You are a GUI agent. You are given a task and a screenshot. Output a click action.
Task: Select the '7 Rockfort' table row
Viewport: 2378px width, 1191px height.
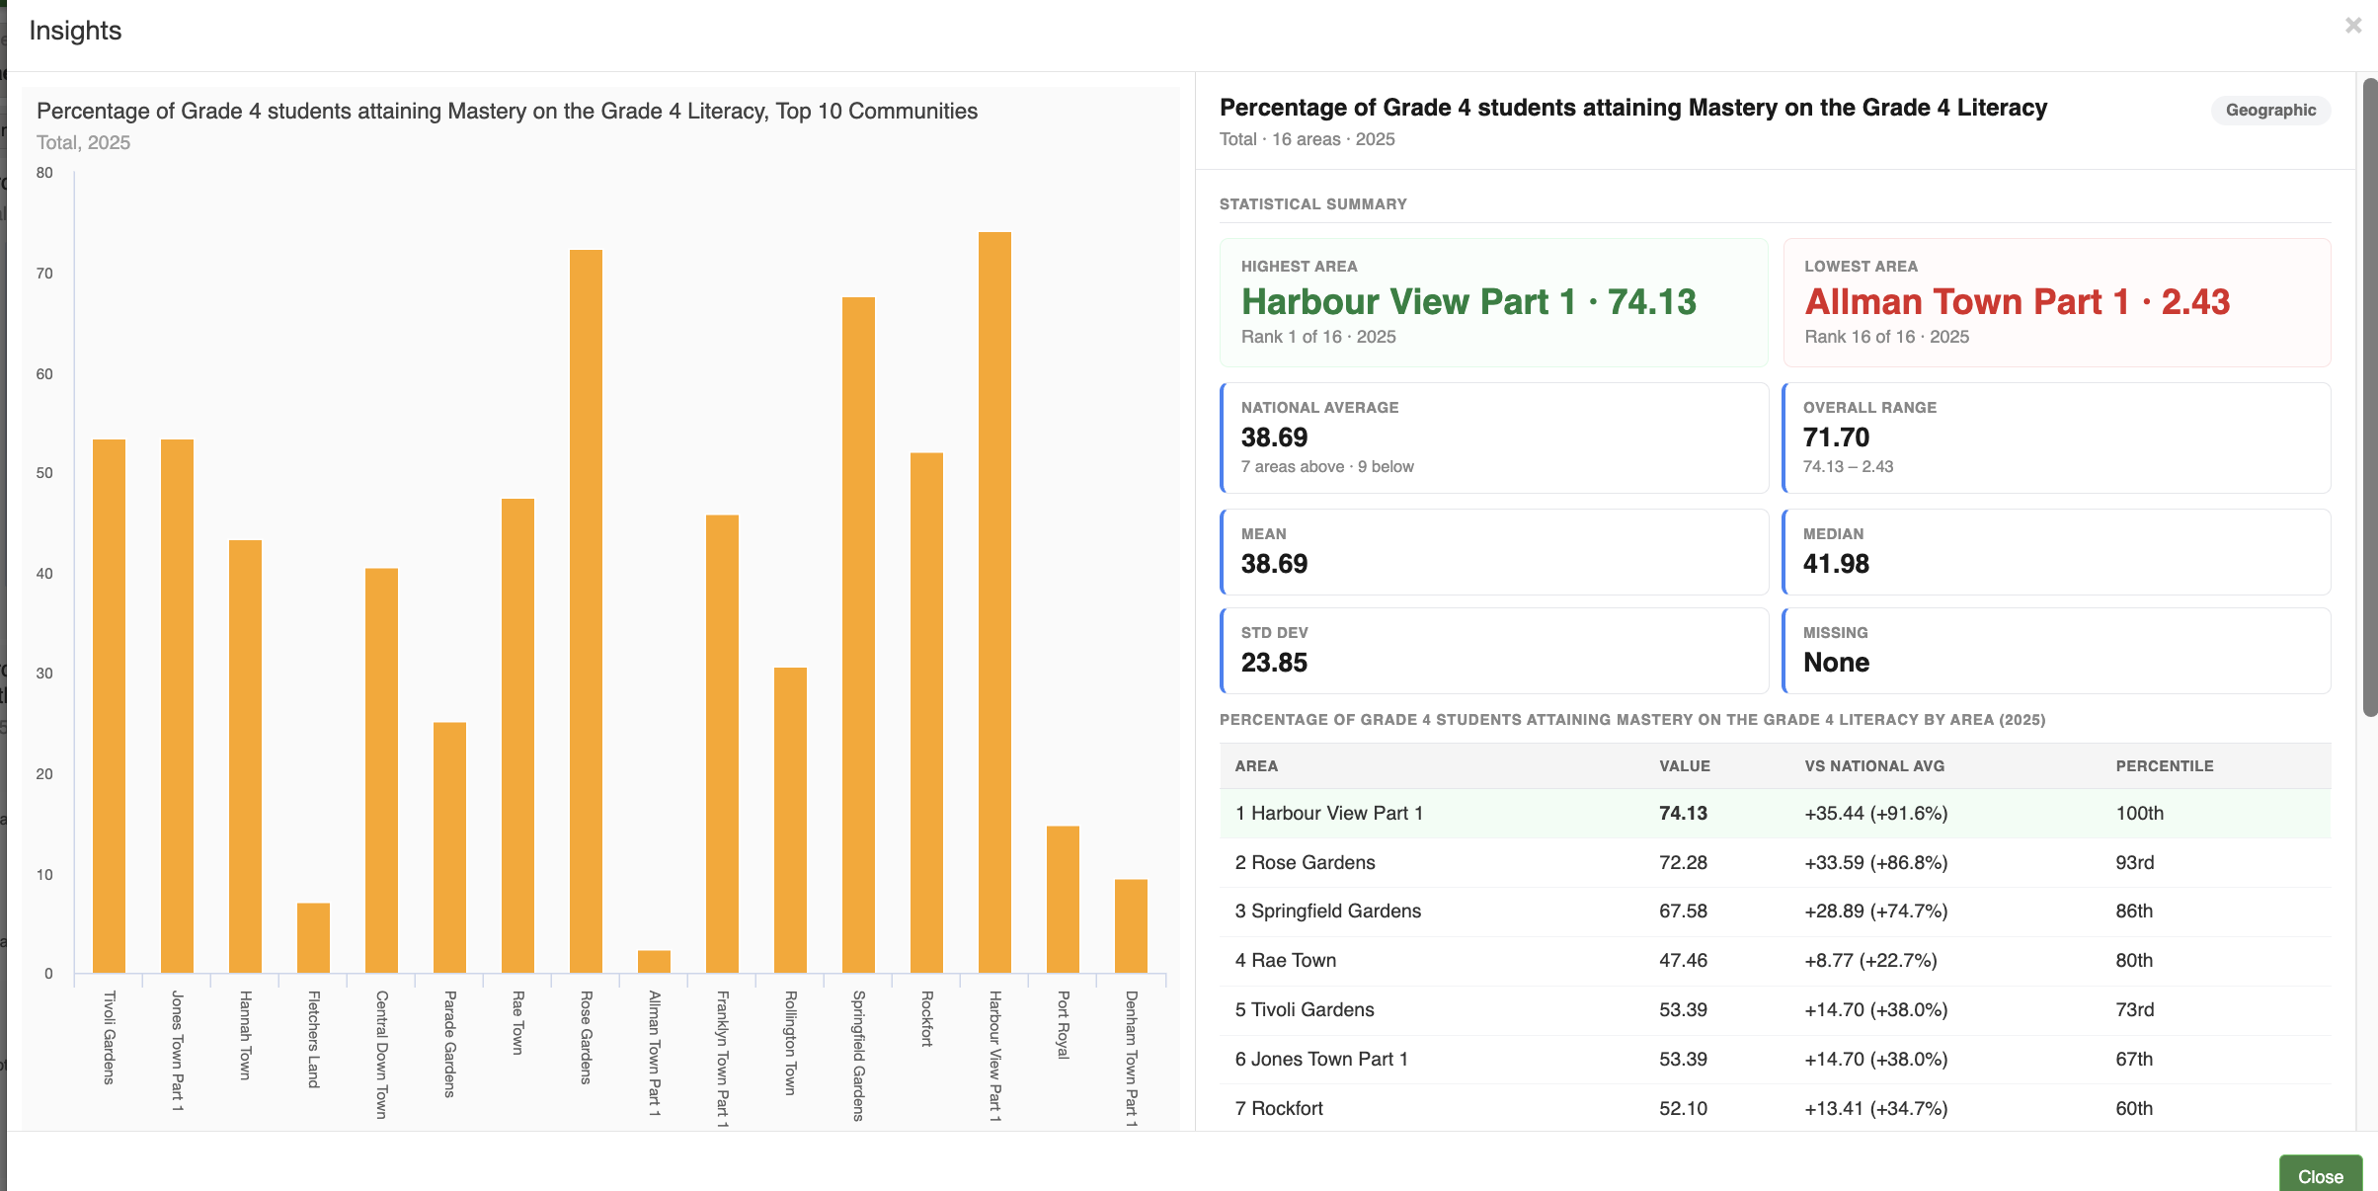coord(1776,1108)
